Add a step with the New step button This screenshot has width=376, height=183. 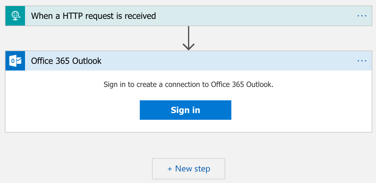(x=189, y=169)
